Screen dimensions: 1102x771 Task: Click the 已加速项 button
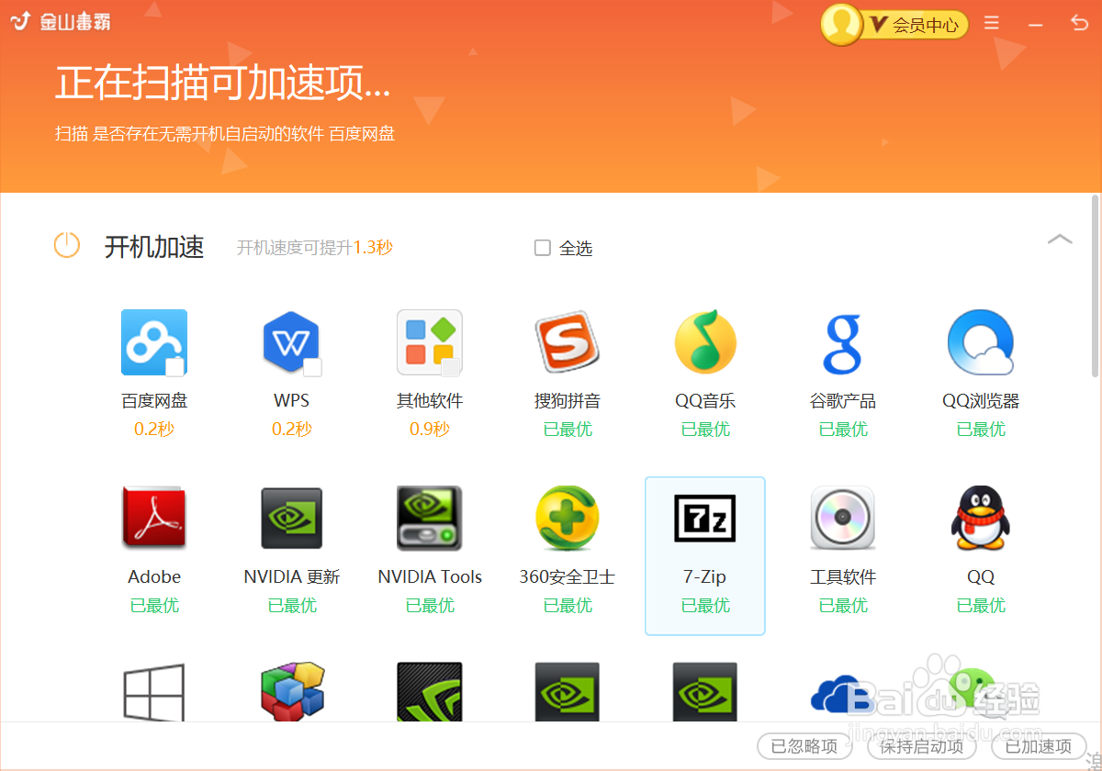[x=1039, y=746]
